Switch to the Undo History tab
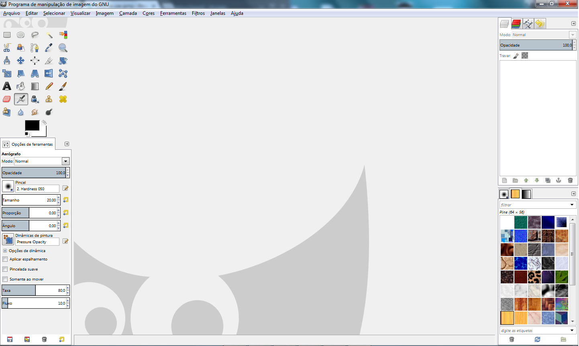Viewport: 579px width, 346px height. (x=540, y=24)
